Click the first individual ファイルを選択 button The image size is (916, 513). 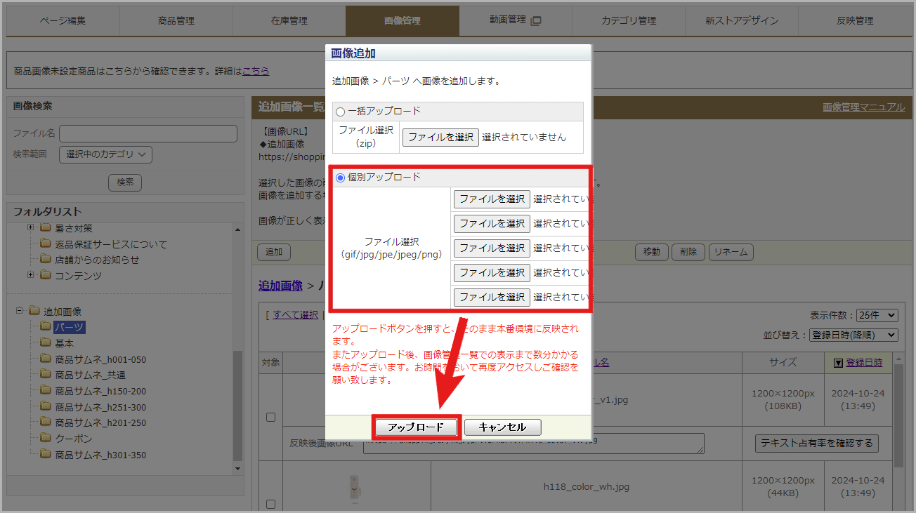point(492,199)
